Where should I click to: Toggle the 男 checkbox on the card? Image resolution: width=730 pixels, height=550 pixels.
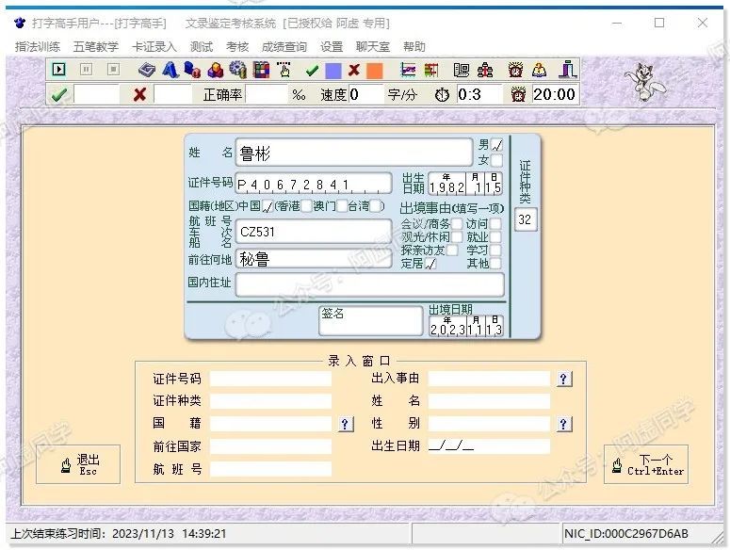496,145
